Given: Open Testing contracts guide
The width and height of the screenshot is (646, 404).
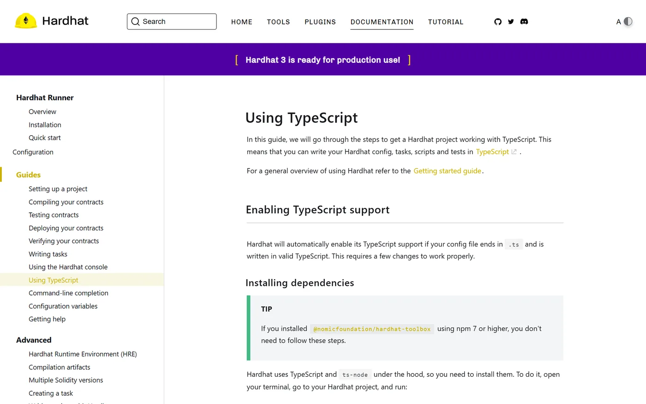Looking at the screenshot, I should click(54, 215).
